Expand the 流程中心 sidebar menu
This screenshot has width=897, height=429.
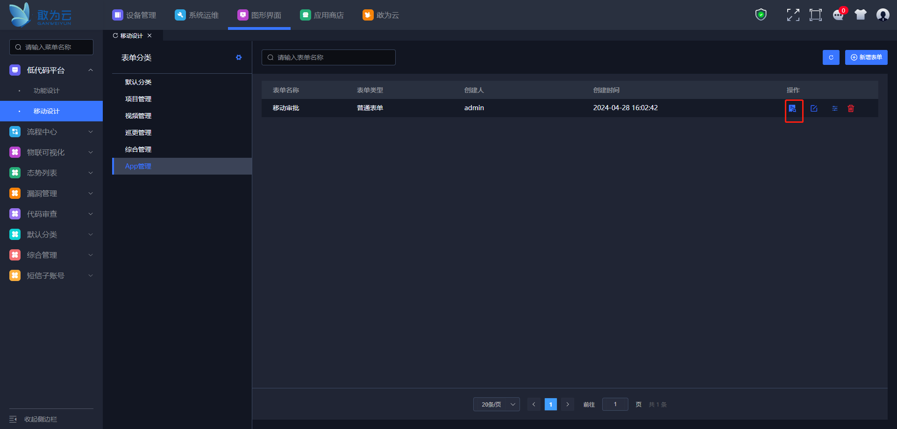pyautogui.click(x=51, y=132)
